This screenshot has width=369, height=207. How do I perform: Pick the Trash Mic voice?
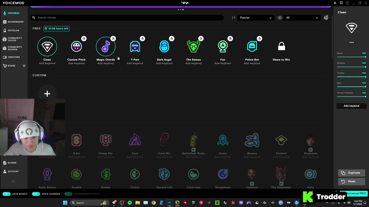point(164,140)
